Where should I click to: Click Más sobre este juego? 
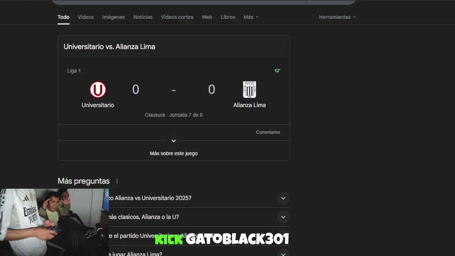174,154
